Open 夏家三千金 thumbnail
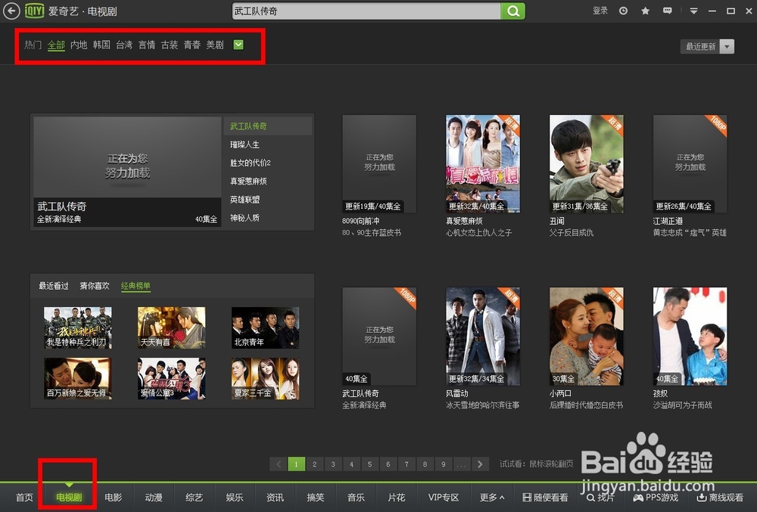The width and height of the screenshot is (757, 512). [x=265, y=378]
